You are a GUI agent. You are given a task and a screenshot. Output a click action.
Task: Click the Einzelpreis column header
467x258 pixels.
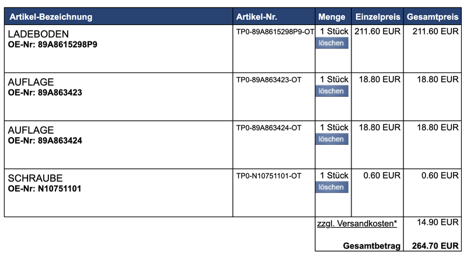point(377,16)
